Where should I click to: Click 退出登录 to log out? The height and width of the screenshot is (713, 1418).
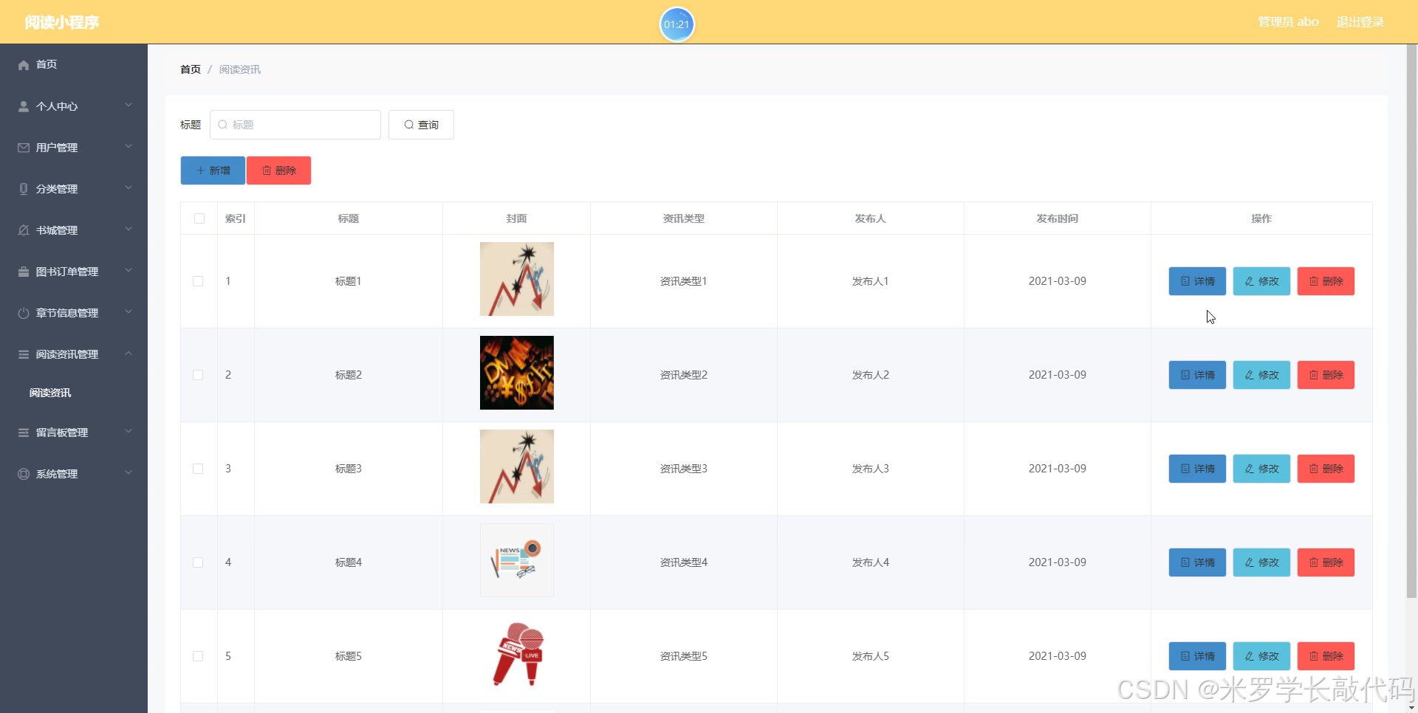(1360, 21)
